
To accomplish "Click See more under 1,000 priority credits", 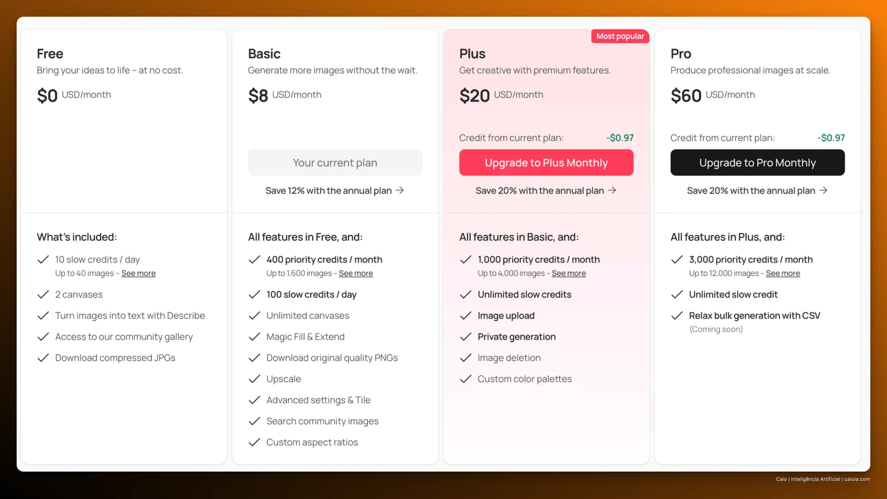I will 569,273.
